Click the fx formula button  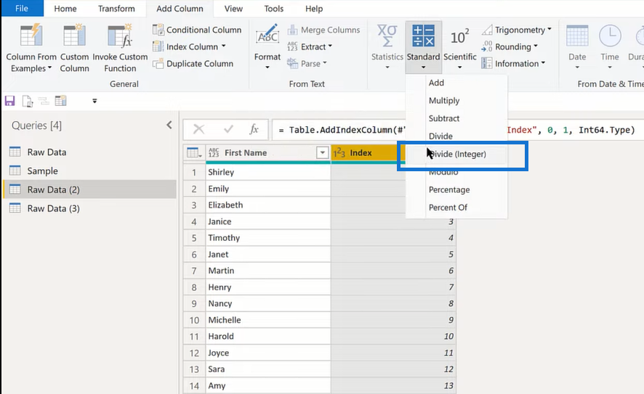(254, 130)
